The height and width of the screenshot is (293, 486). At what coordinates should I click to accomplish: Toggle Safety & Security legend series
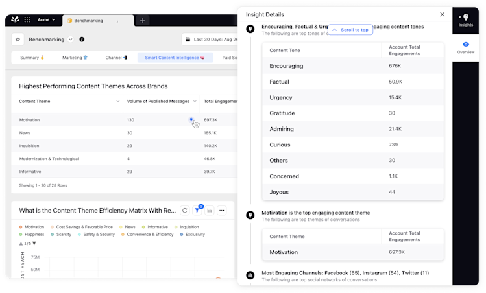(x=97, y=235)
